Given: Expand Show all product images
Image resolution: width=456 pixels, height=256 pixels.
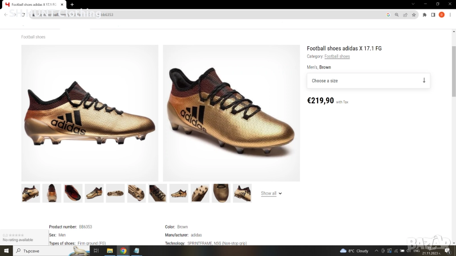Looking at the screenshot, I should tap(271, 193).
